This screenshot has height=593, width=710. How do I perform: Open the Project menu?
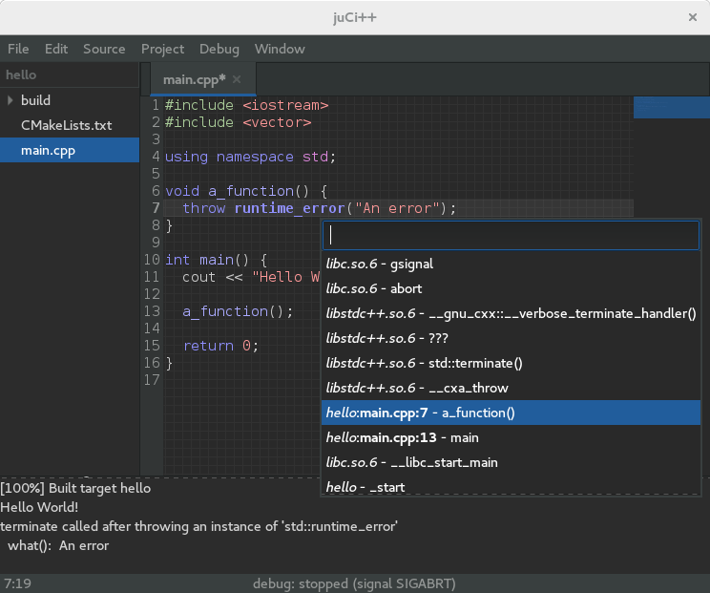tap(162, 49)
